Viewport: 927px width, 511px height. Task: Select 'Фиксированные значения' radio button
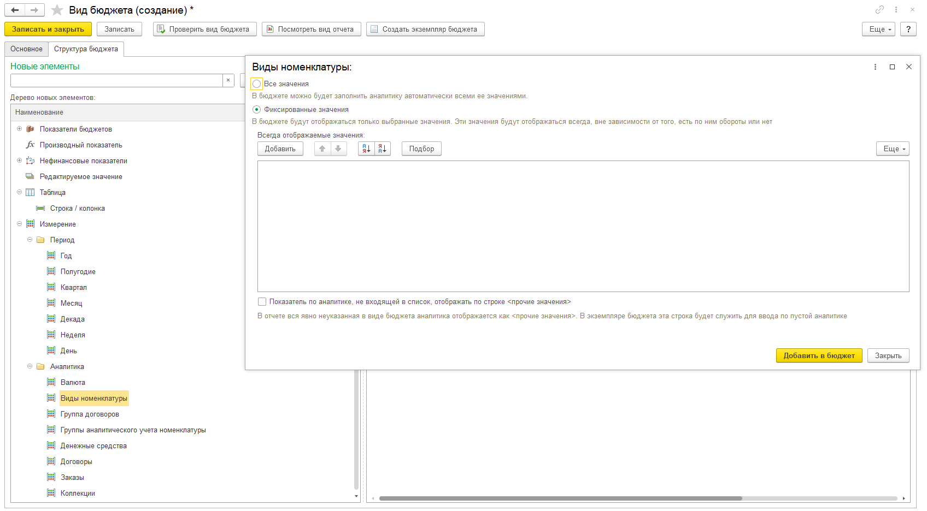[x=257, y=110]
